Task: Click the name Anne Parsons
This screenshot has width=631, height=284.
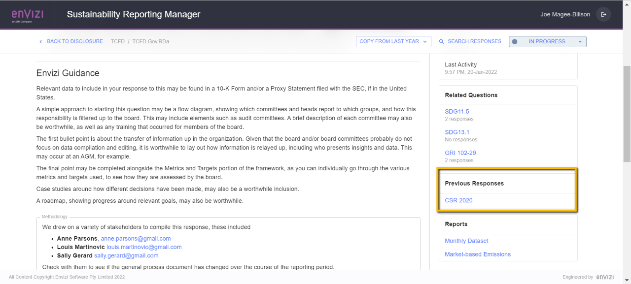Action: (77, 238)
